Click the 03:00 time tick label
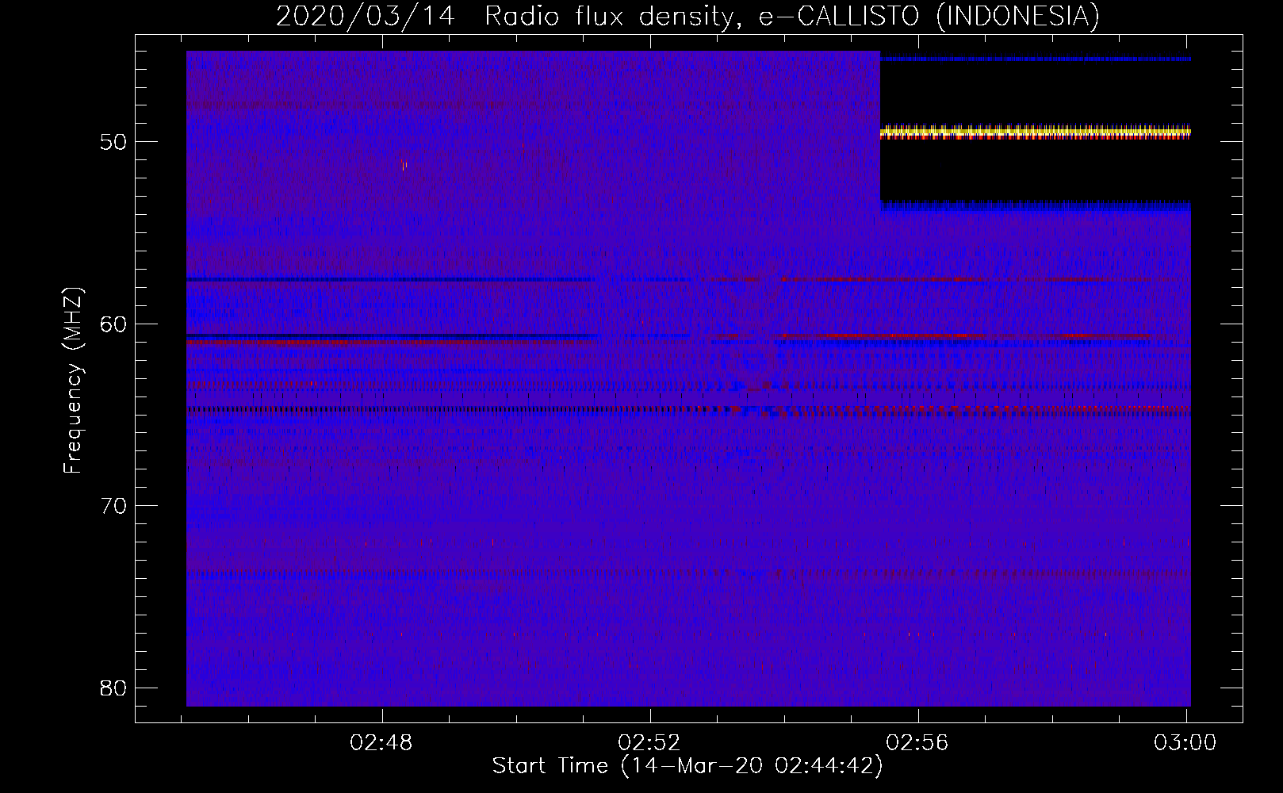 click(x=1185, y=743)
